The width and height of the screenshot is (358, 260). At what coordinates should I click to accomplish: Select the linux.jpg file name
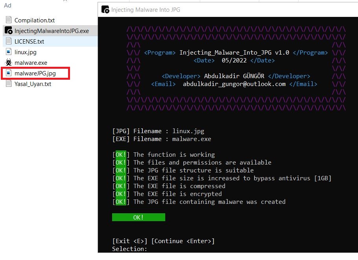(x=25, y=52)
